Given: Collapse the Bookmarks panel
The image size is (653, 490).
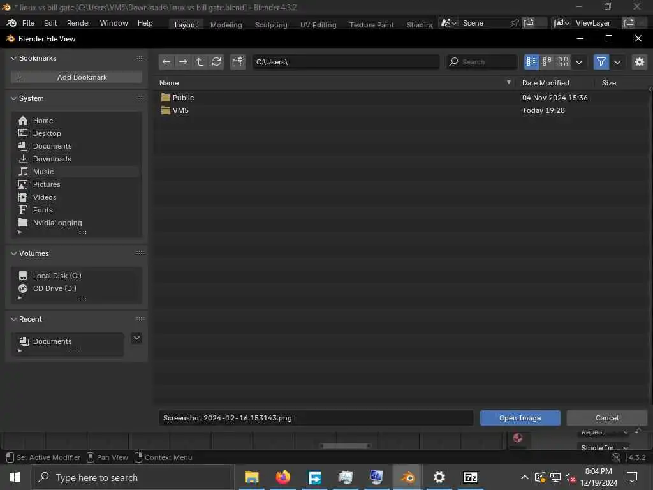Looking at the screenshot, I should (33, 58).
